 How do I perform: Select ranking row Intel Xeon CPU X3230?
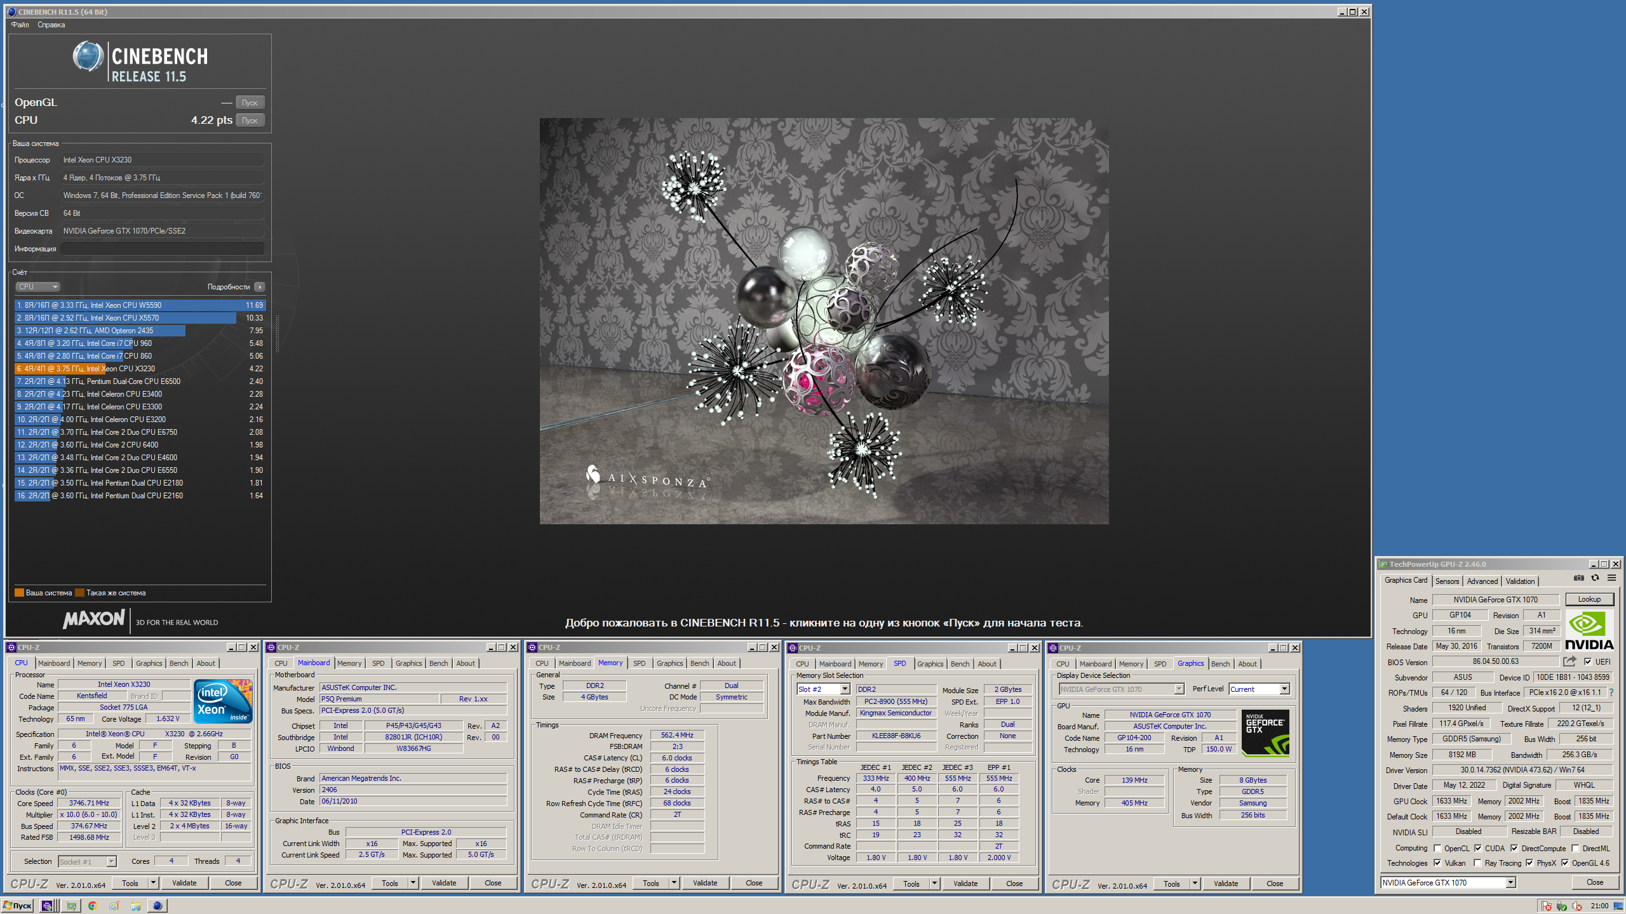click(x=140, y=369)
